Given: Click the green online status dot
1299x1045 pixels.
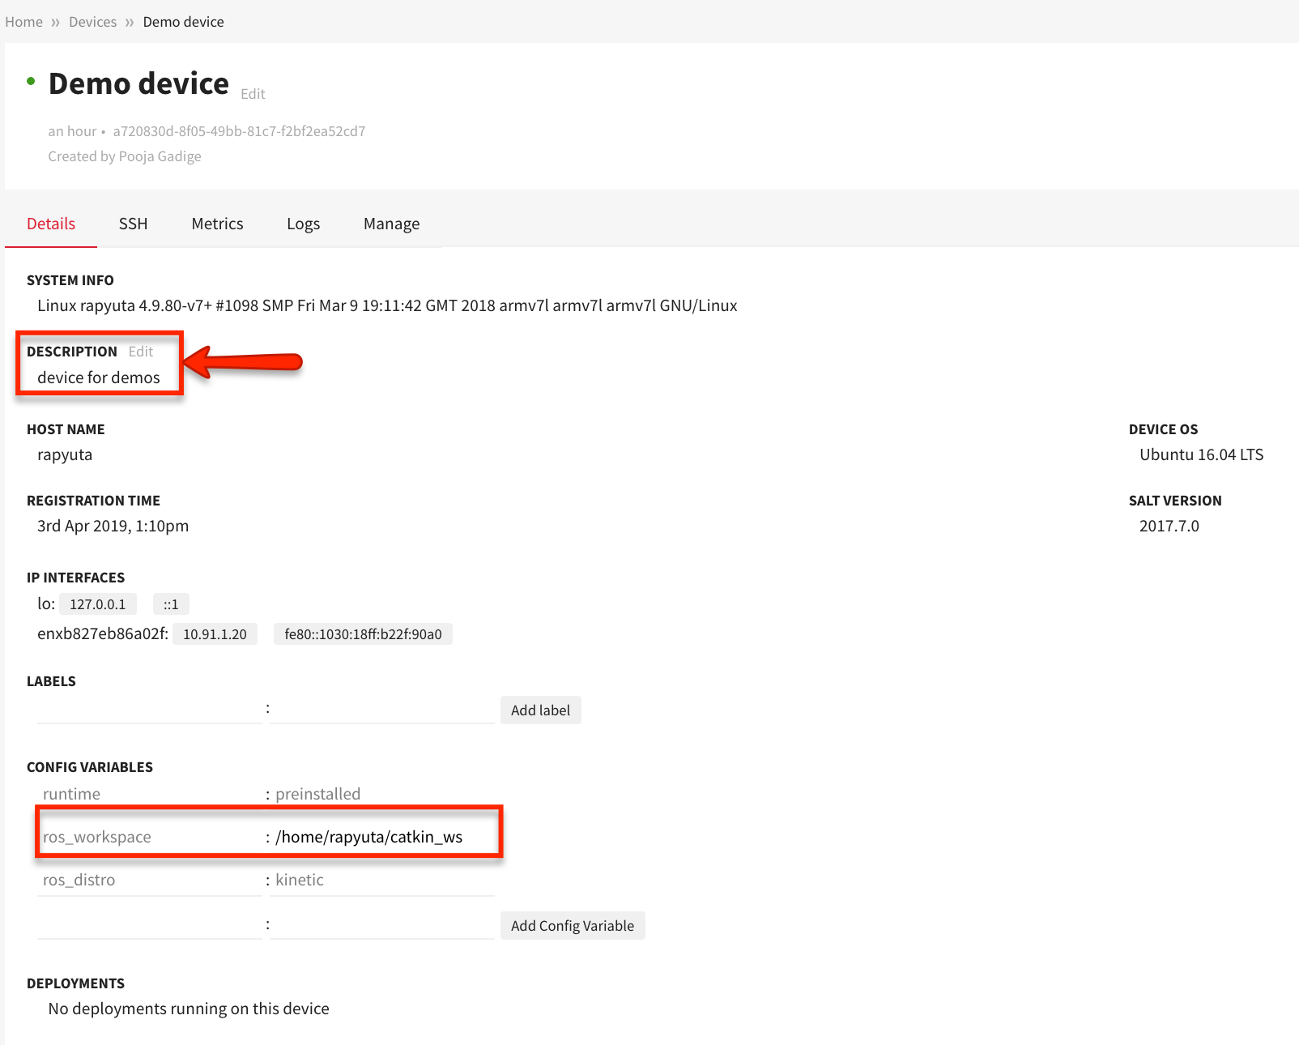Looking at the screenshot, I should click(31, 80).
